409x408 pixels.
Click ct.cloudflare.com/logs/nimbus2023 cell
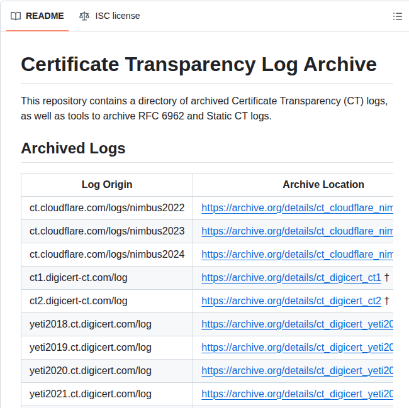click(107, 231)
